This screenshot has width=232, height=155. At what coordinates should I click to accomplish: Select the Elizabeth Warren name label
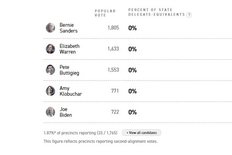pos(70,49)
